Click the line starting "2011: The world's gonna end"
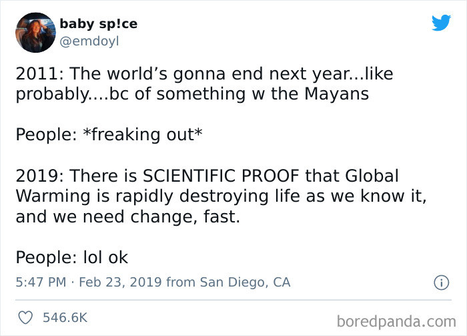The image size is (467, 336). 204,74
